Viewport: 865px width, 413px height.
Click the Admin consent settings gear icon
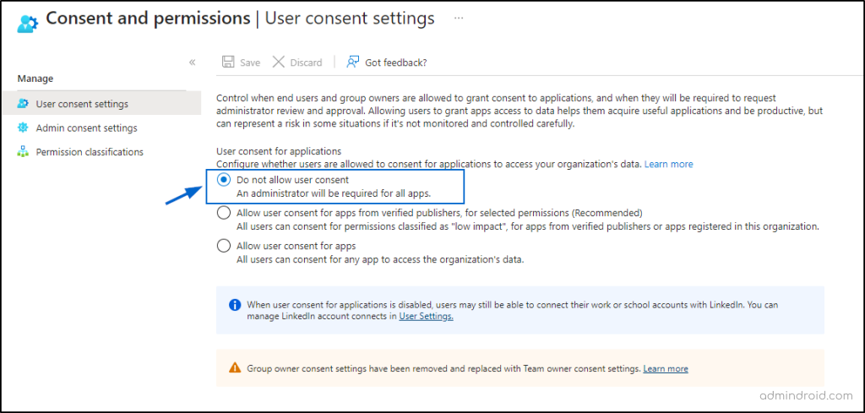23,128
